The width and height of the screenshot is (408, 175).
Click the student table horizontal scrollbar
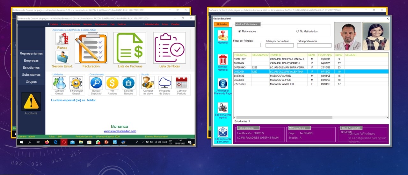311,117
